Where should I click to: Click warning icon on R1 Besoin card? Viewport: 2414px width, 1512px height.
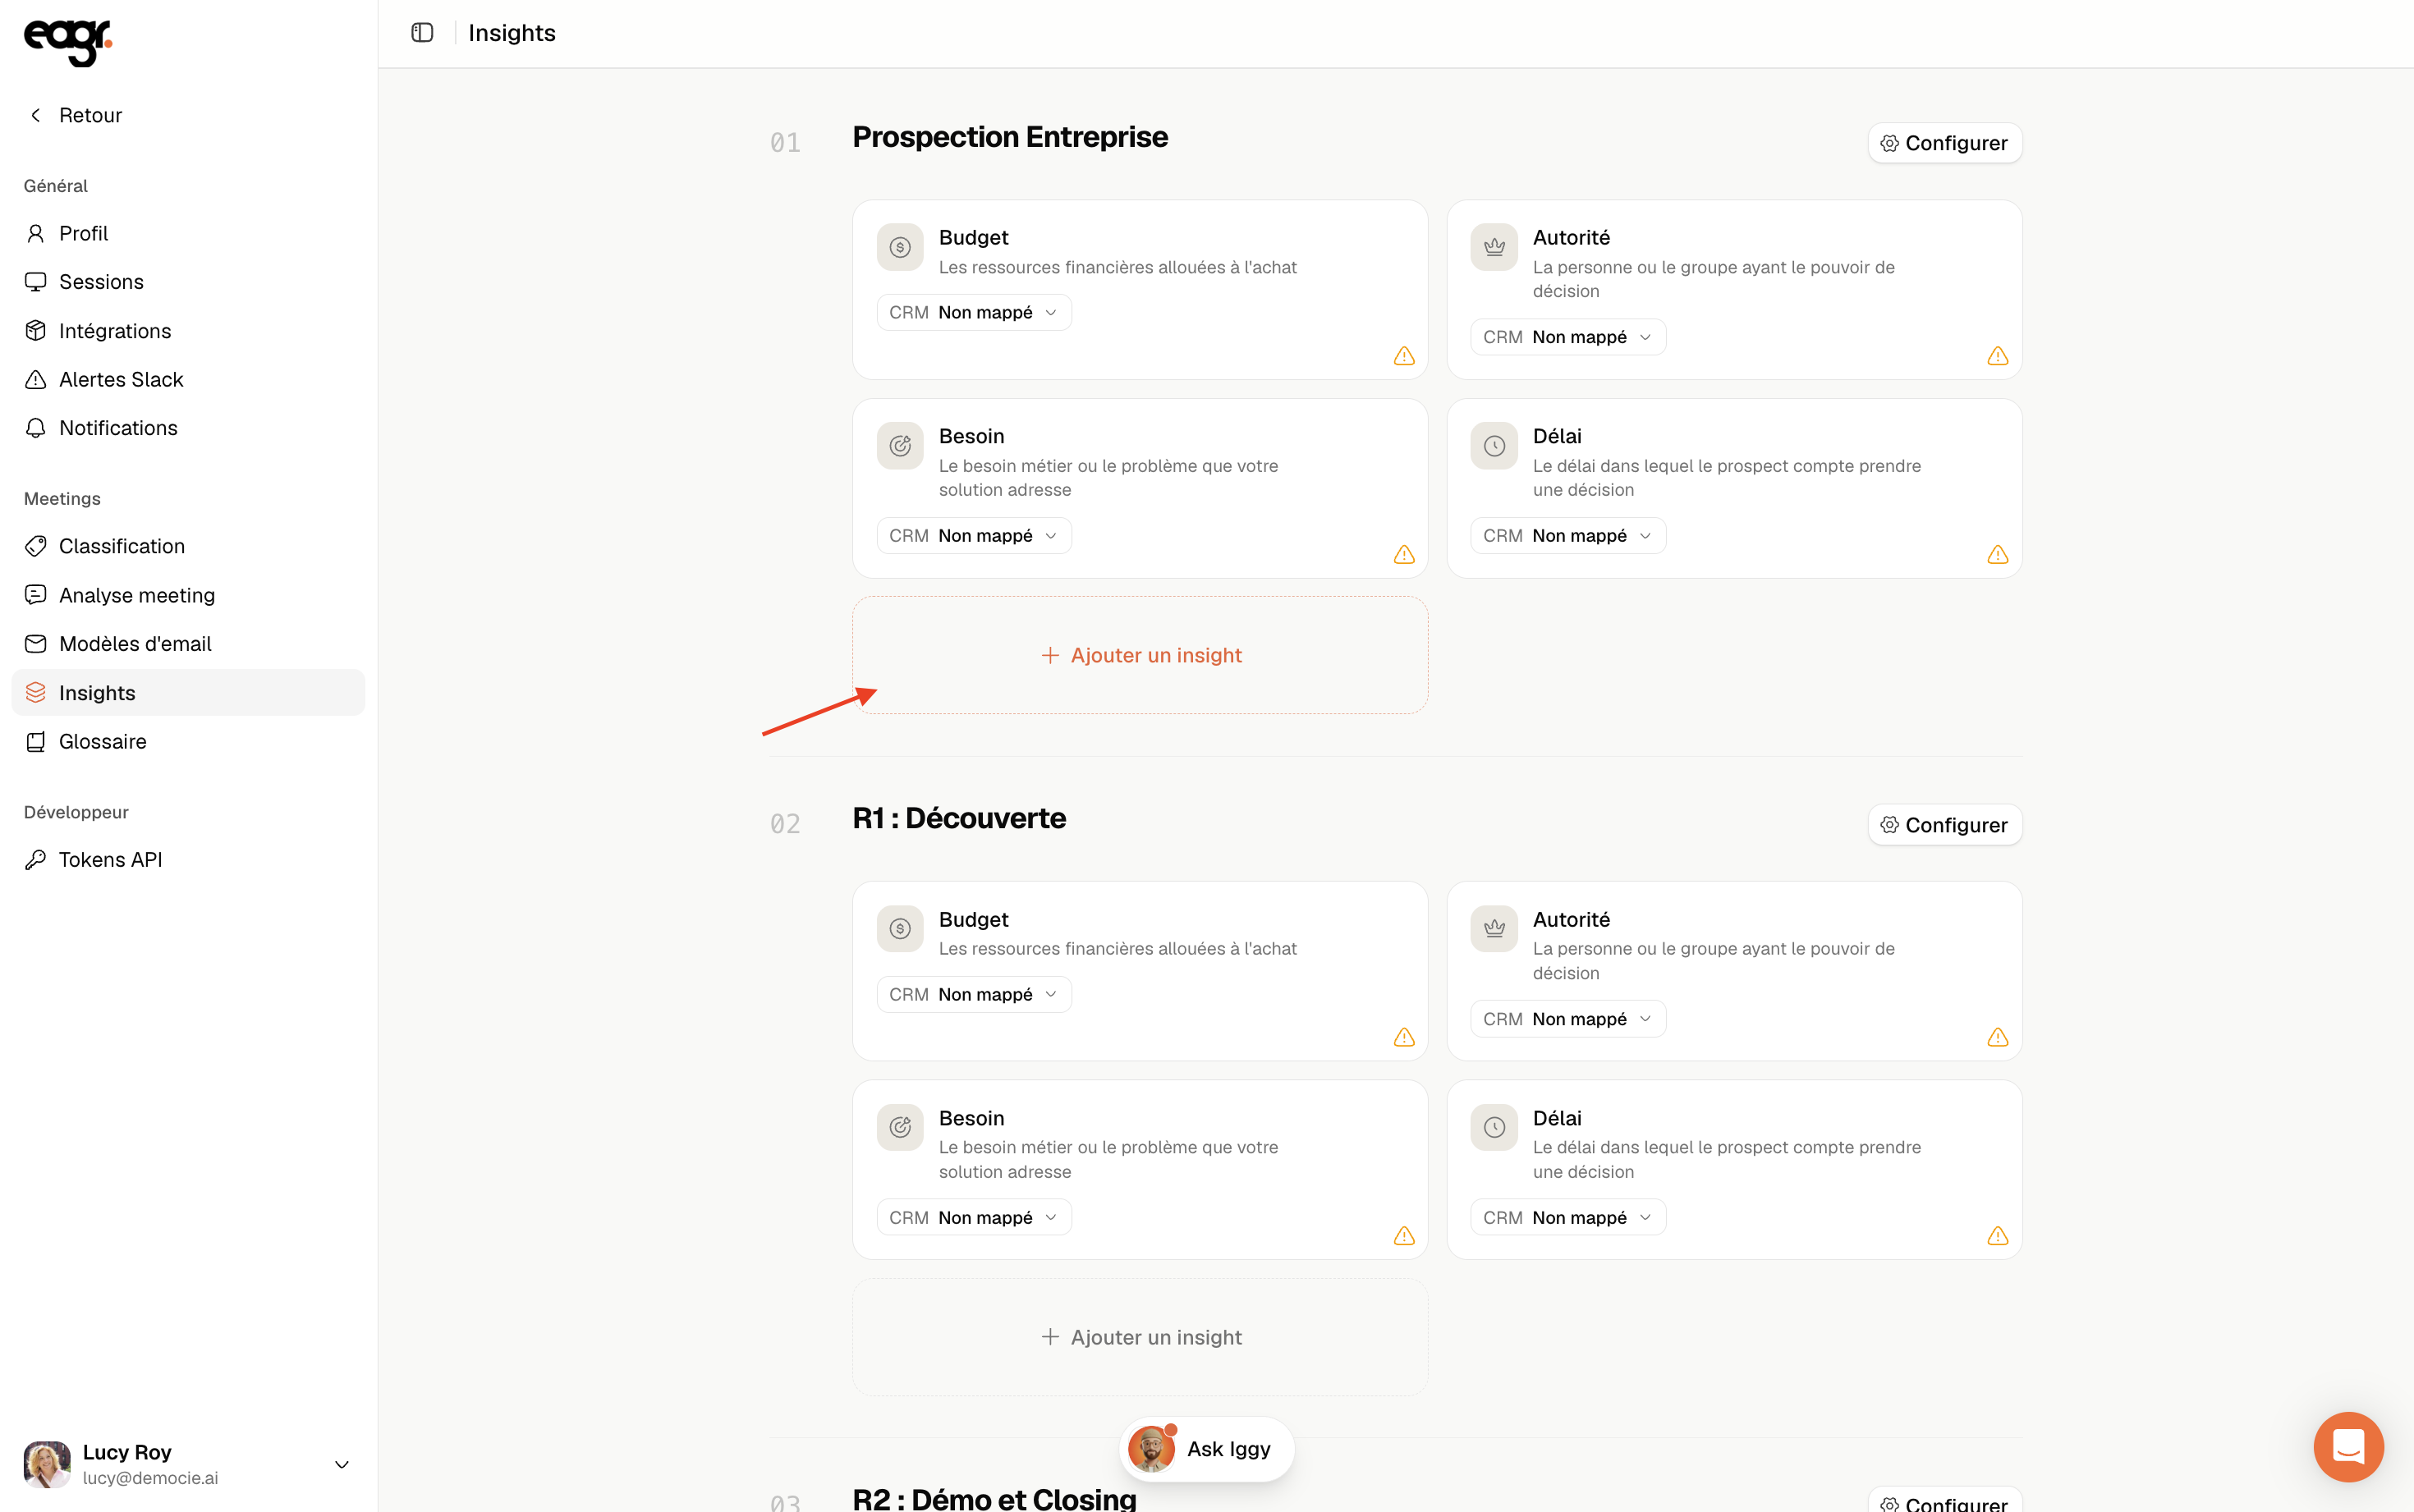tap(1404, 1237)
